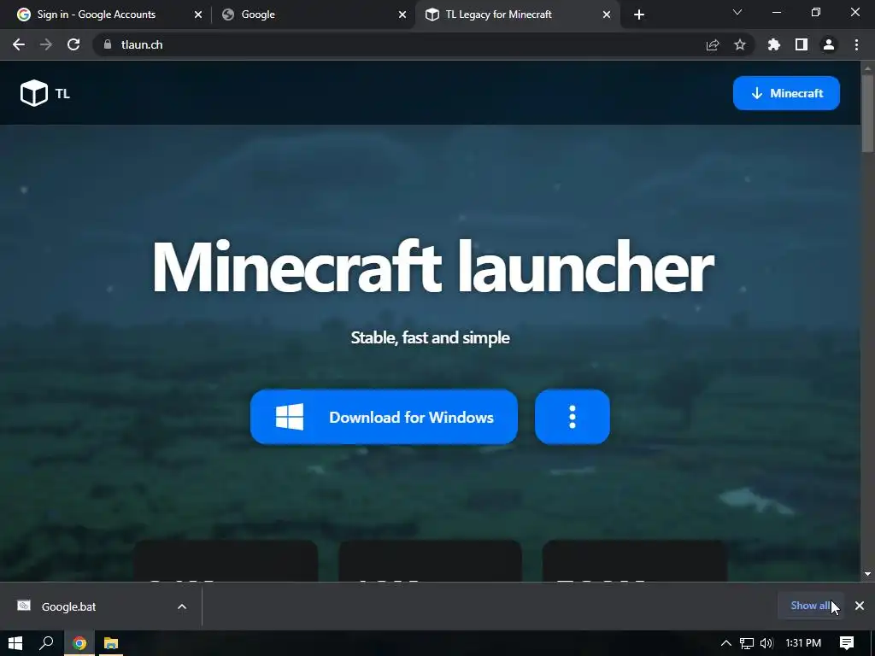
Task: Close the TL Legacy for Minecraft tab
Action: tap(607, 15)
